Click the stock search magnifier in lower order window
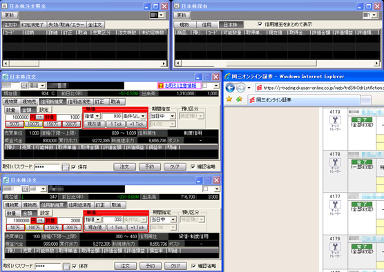This screenshot has width=384, height=272. click(x=25, y=188)
